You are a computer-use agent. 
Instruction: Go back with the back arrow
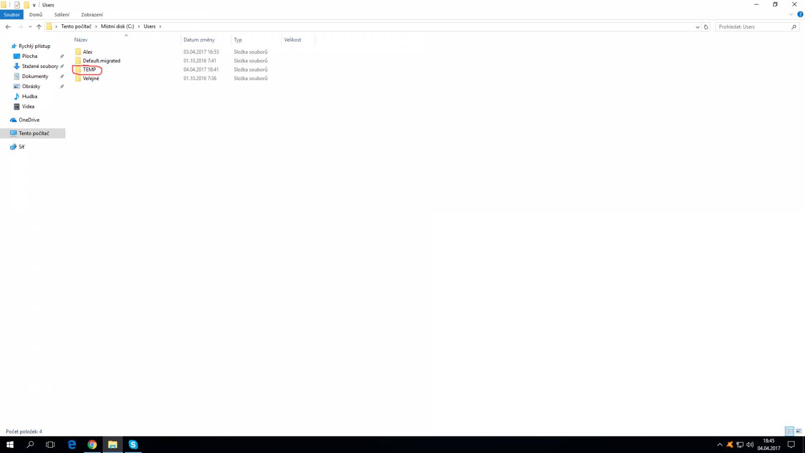tap(8, 27)
